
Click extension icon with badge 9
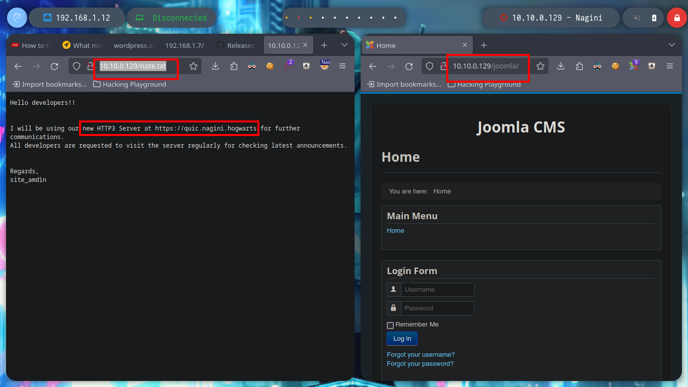tap(634, 65)
